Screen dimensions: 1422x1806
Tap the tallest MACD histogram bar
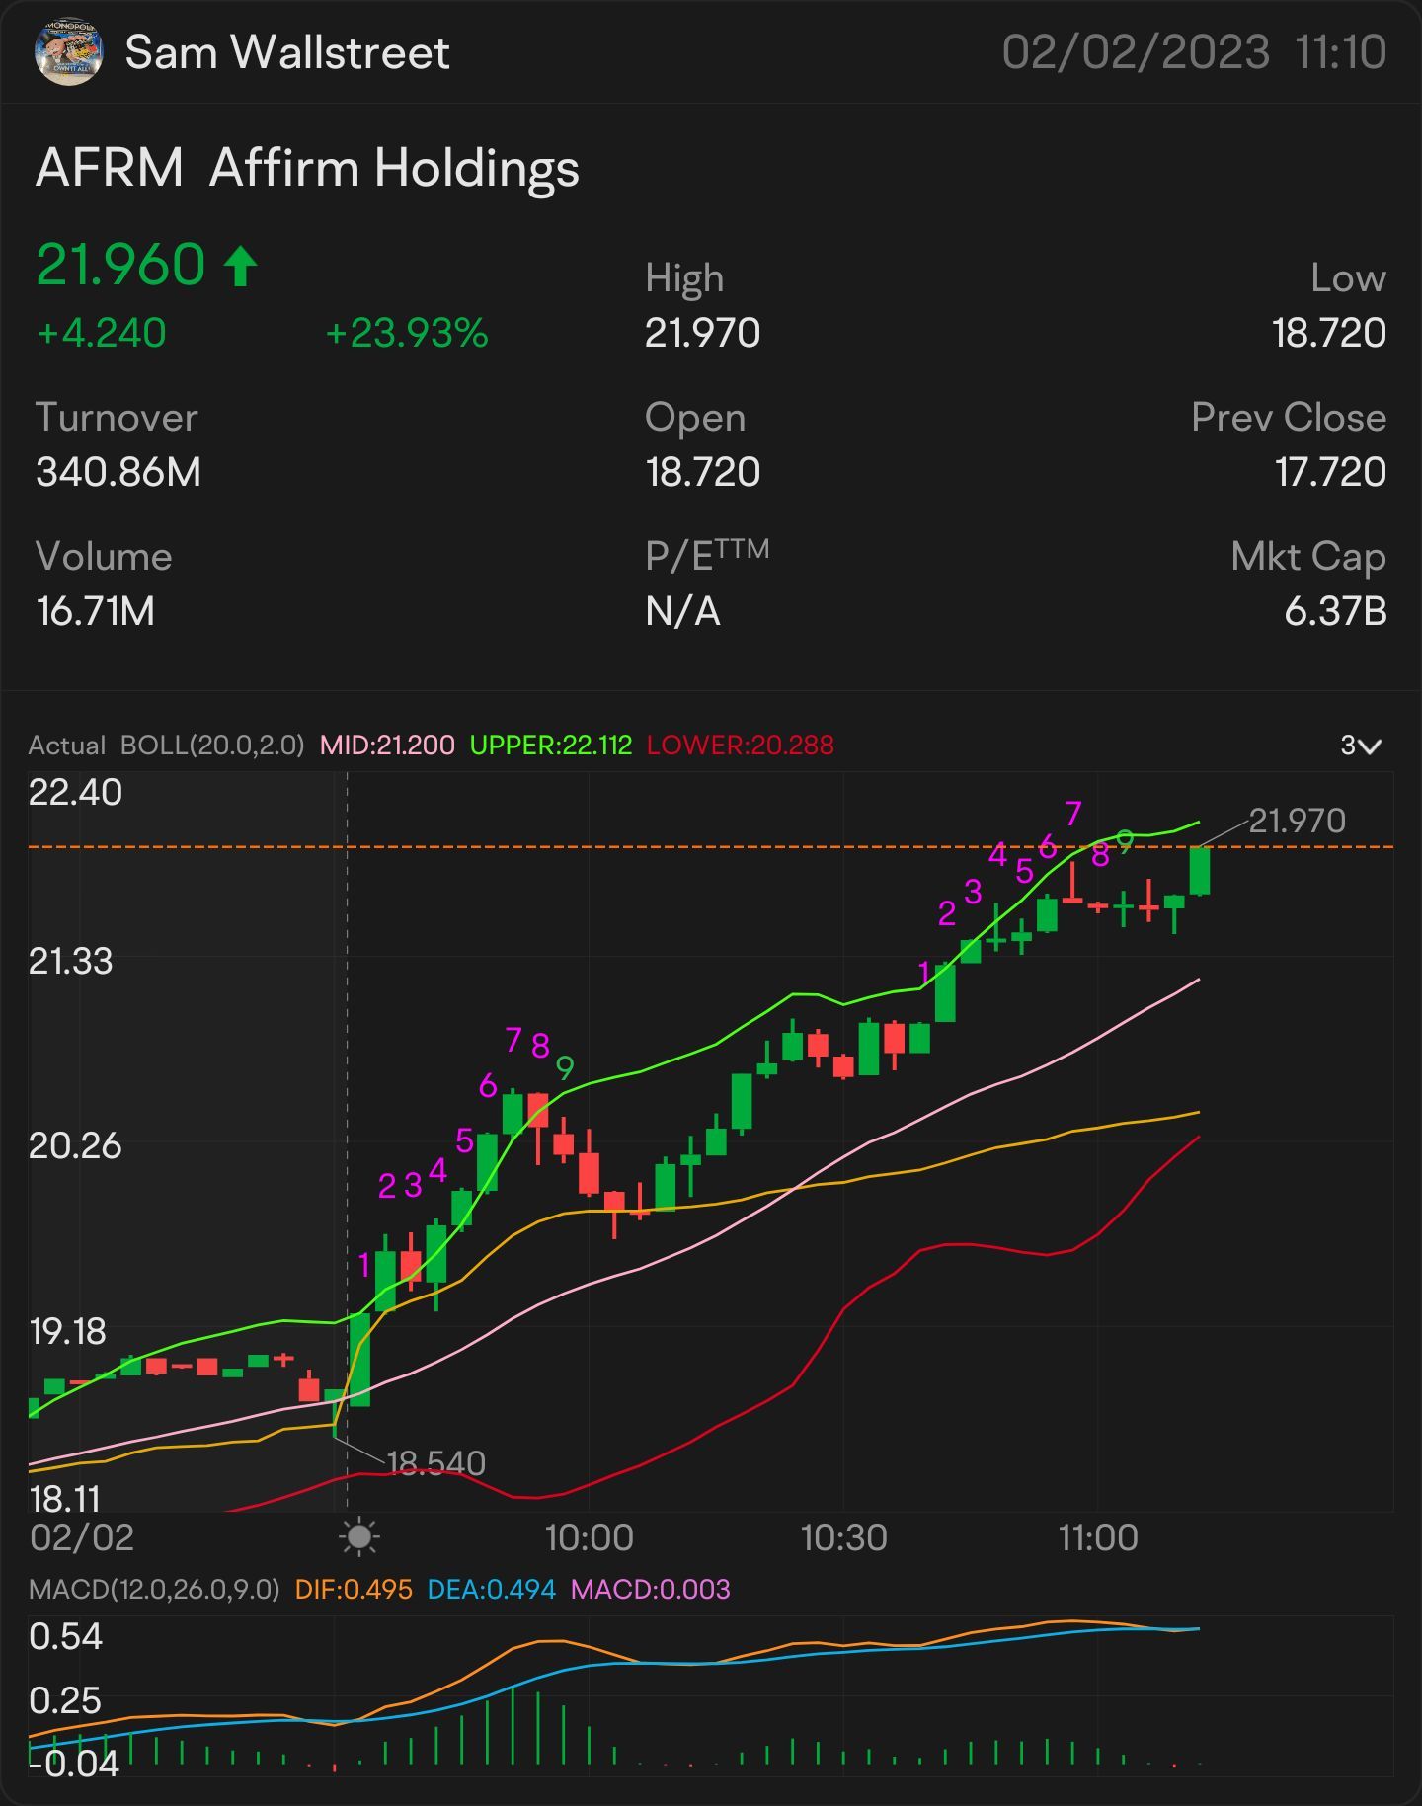(513, 1725)
